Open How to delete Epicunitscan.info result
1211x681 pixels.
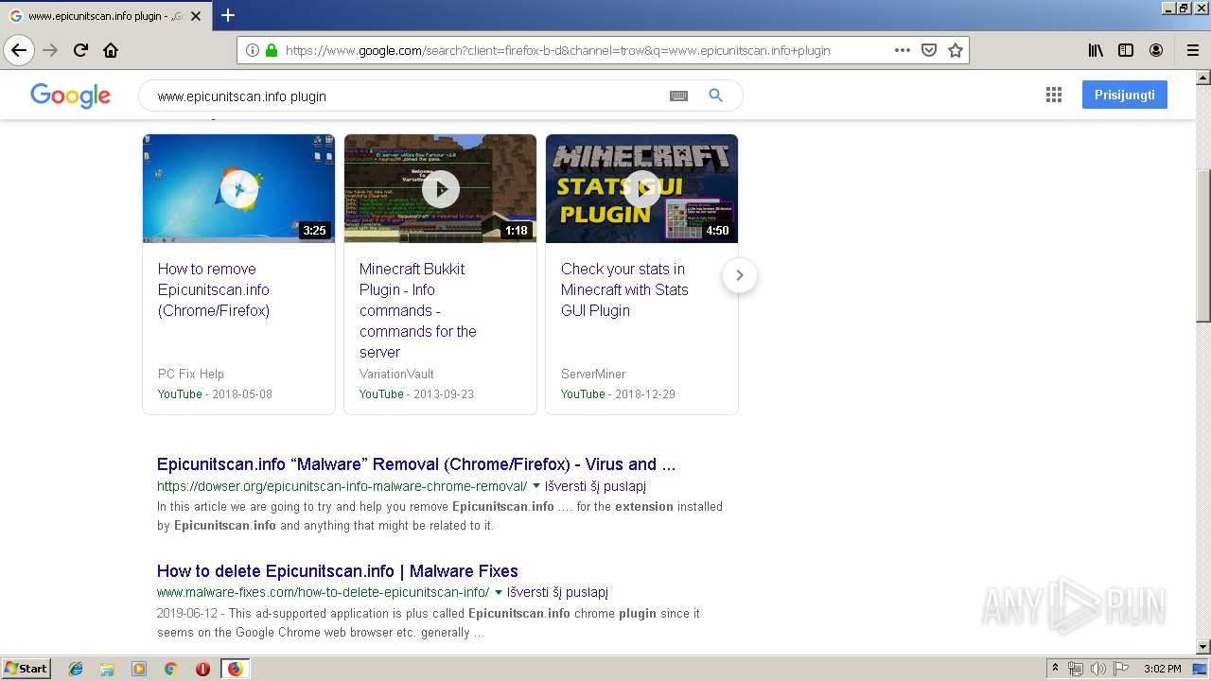(x=338, y=571)
